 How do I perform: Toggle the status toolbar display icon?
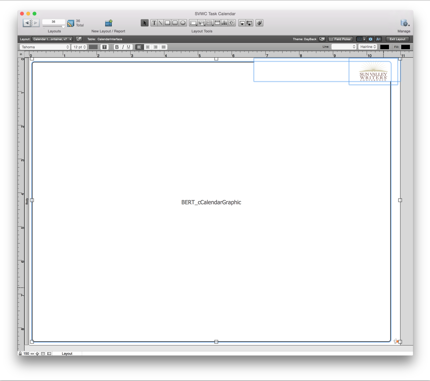[x=43, y=353]
